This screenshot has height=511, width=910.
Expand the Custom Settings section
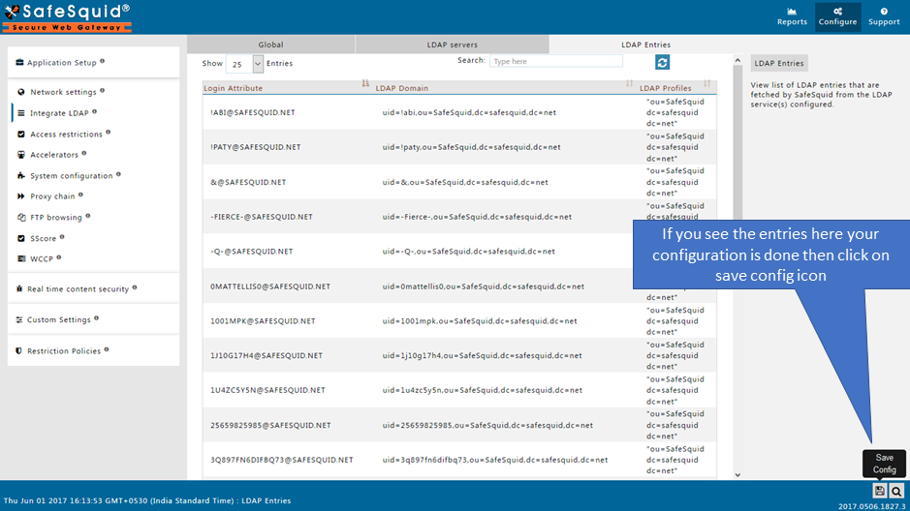click(x=93, y=319)
